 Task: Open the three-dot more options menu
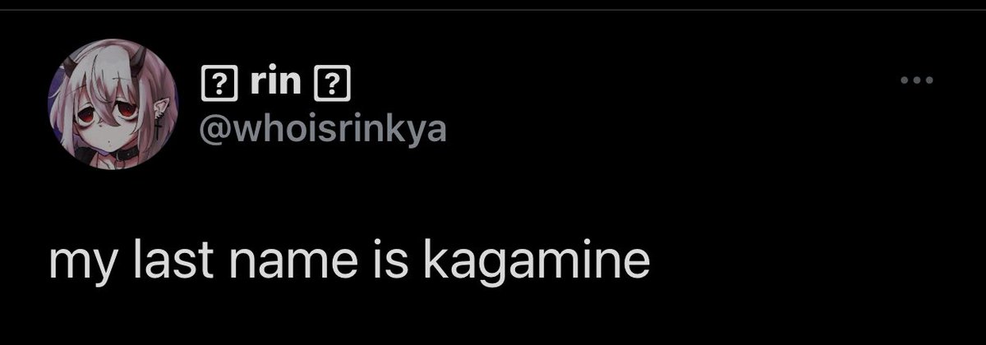click(917, 80)
